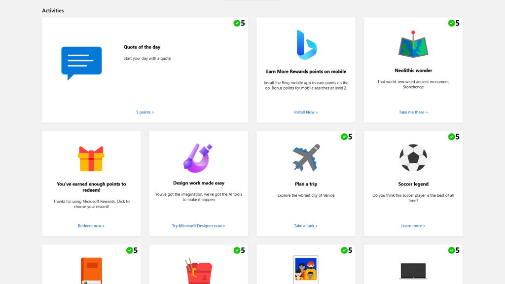Click Take me there on Neolithic wonder
Screen dimensions: 505x284
[413, 112]
